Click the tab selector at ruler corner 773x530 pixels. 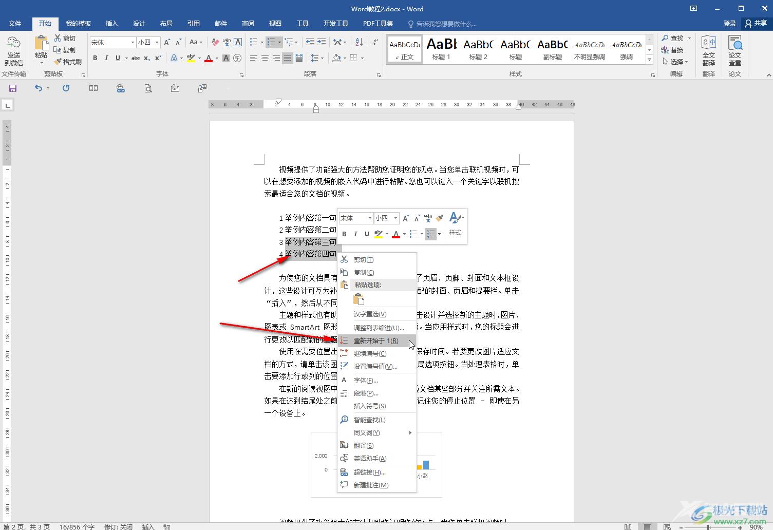pos(7,105)
